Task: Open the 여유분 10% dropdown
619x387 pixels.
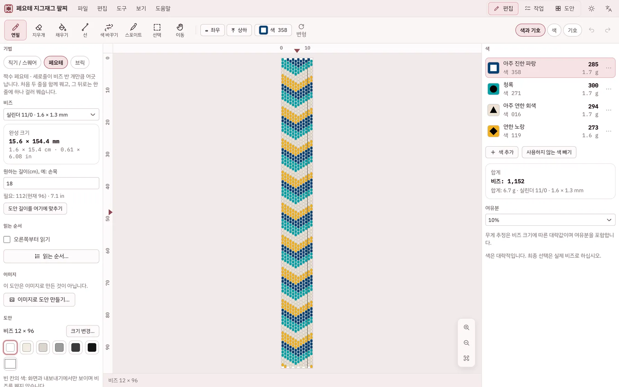Action: tap(550, 220)
